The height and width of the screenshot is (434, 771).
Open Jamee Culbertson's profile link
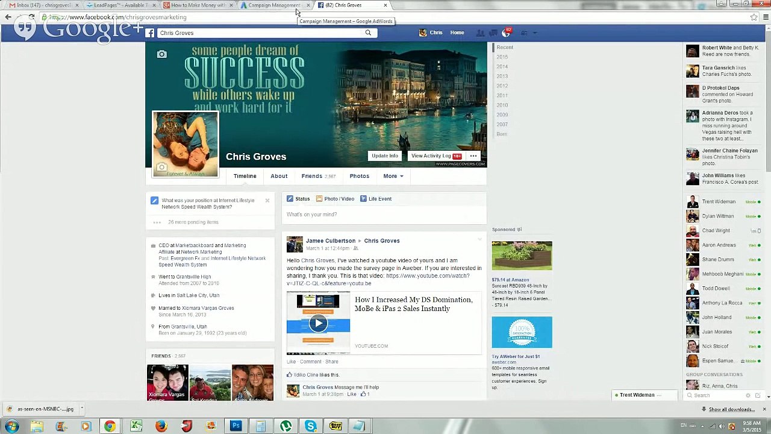coord(331,241)
